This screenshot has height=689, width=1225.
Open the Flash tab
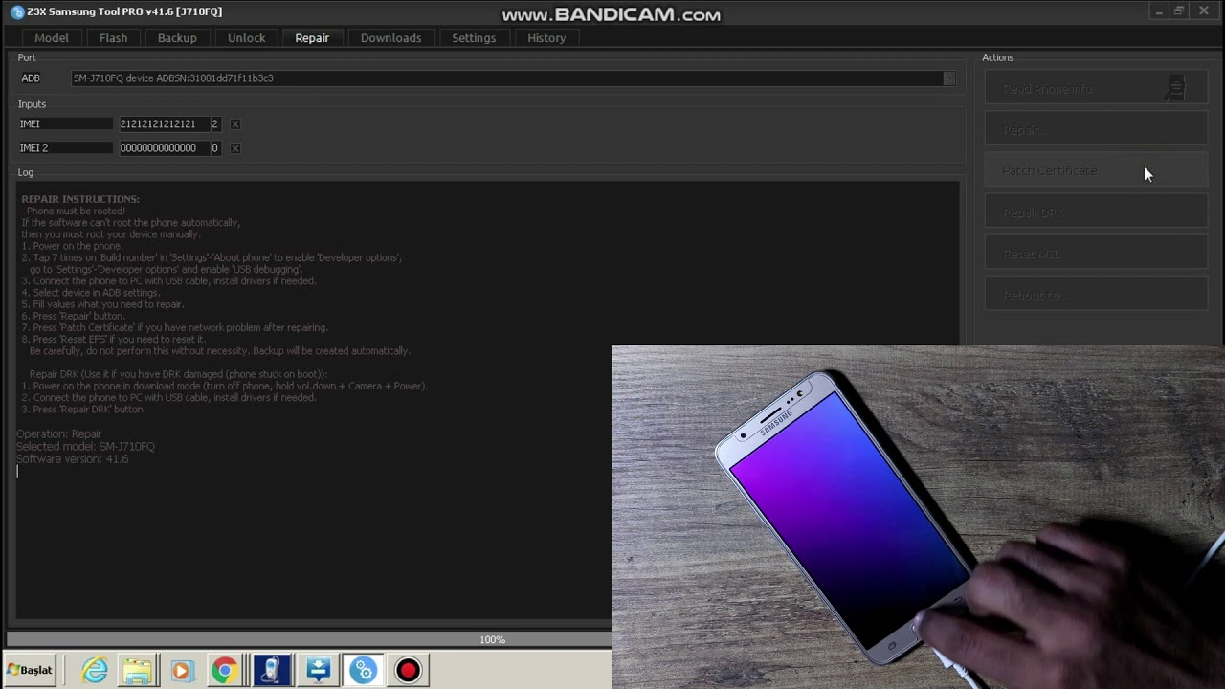(x=113, y=38)
